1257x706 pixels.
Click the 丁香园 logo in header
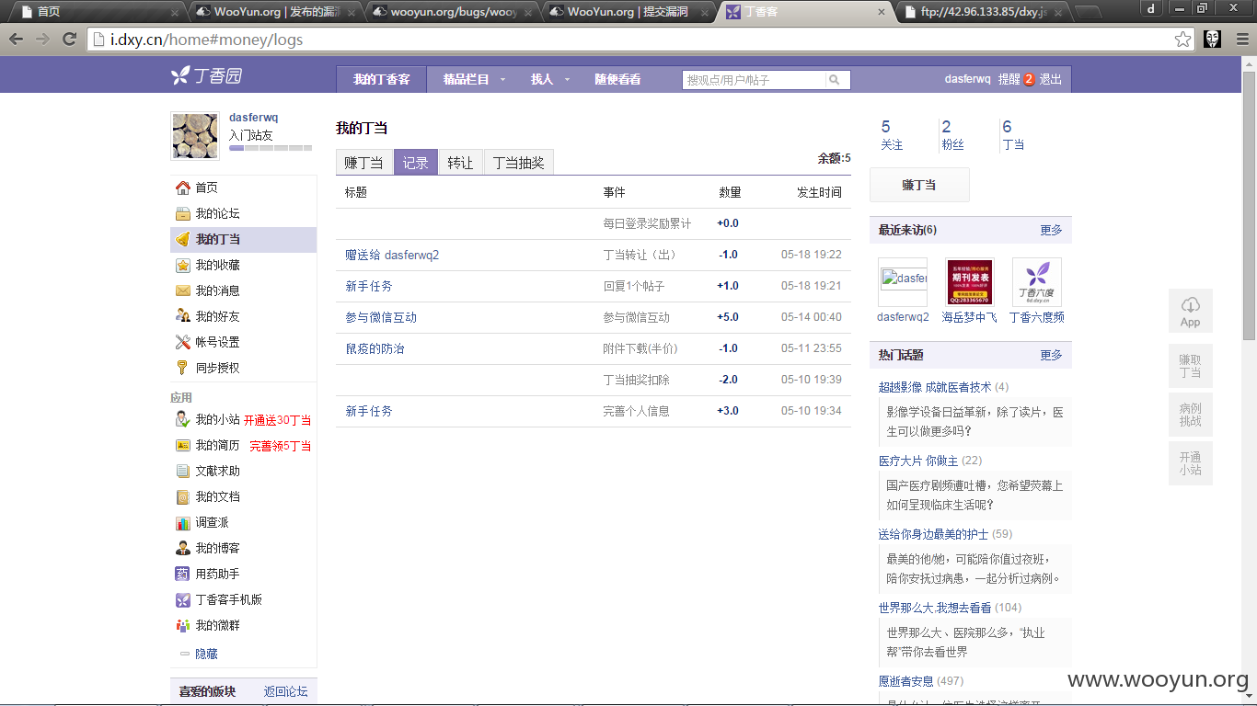coord(207,76)
